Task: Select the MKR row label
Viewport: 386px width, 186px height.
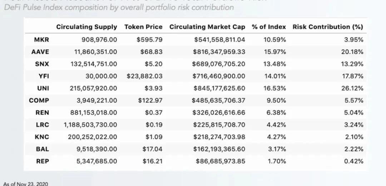Action: click(x=39, y=40)
